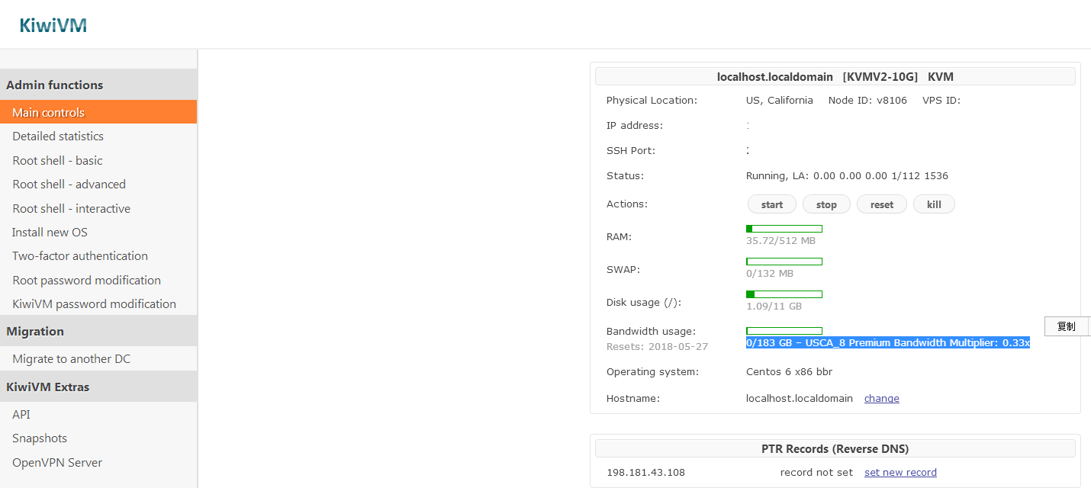Open OpenVPN Server page
Viewport: 1091px width, 488px height.
(57, 462)
